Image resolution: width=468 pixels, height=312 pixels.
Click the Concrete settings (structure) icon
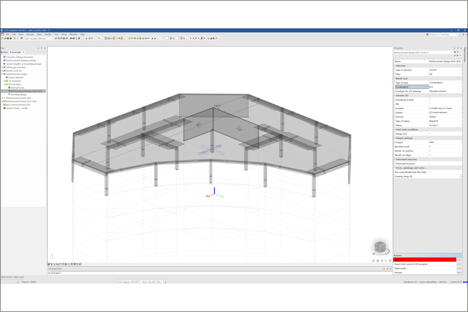pyautogui.click(x=5, y=57)
